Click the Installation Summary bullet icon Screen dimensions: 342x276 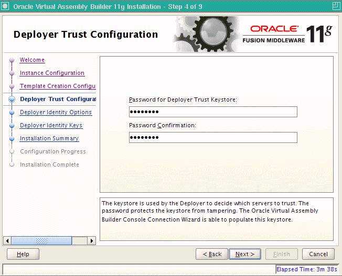tap(12, 139)
